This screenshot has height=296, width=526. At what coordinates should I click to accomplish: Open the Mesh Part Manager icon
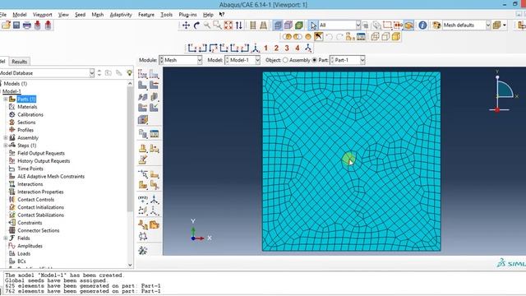point(155,133)
